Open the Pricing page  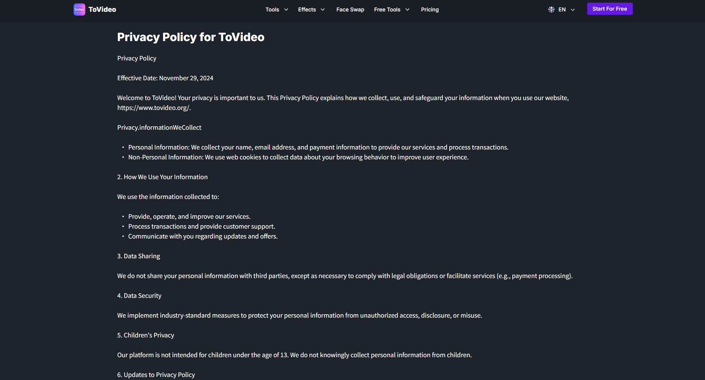429,10
